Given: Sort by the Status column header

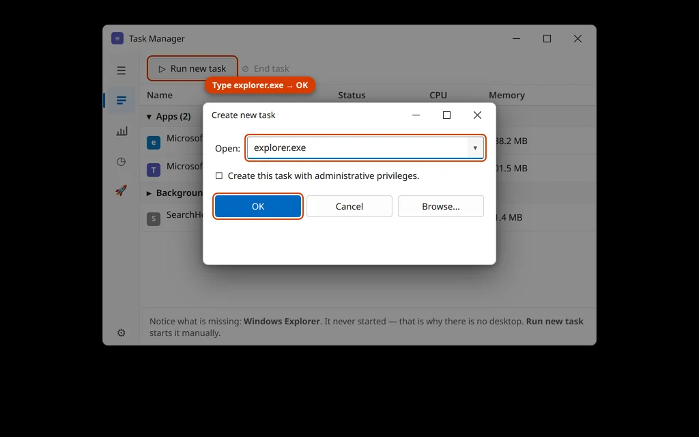Looking at the screenshot, I should (352, 95).
